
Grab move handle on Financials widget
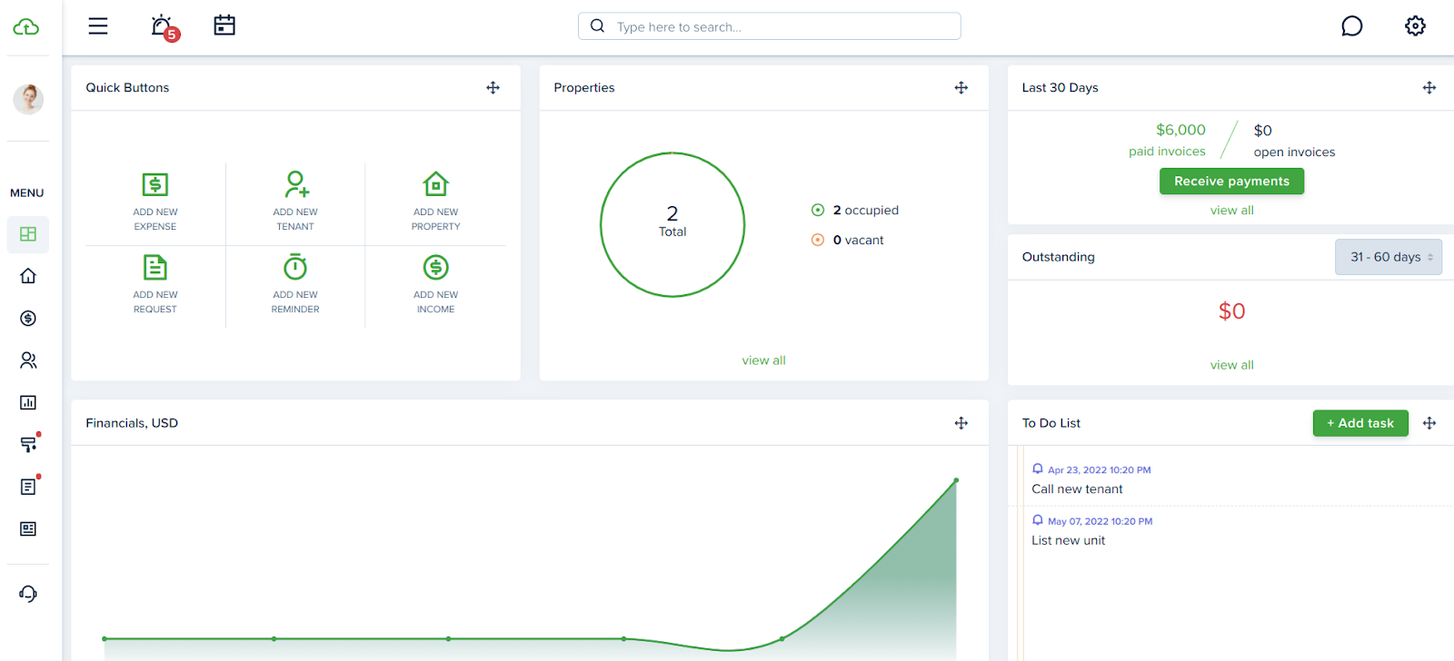coord(961,423)
